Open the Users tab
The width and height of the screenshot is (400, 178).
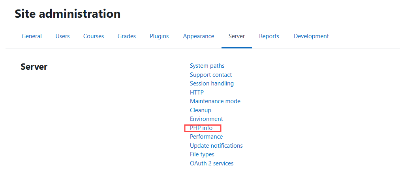pyautogui.click(x=62, y=36)
